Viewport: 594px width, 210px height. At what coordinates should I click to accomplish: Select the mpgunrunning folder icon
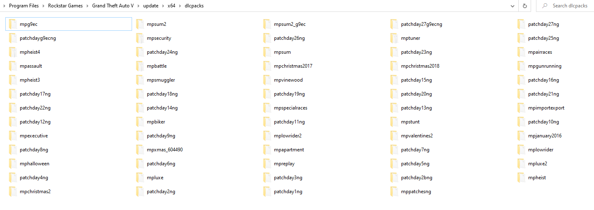point(521,66)
